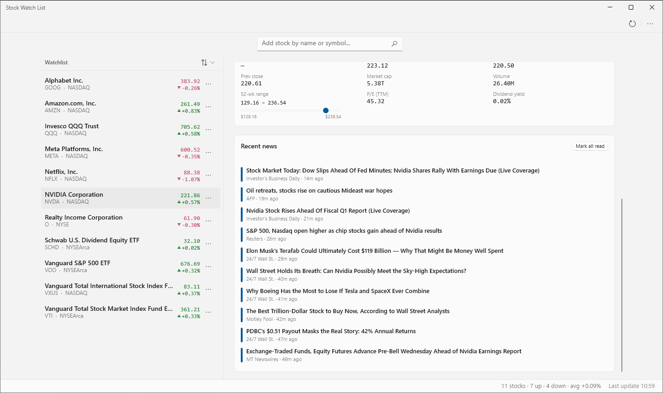Open more options for Netflix, Inc.
663x393 pixels.
coord(208,175)
